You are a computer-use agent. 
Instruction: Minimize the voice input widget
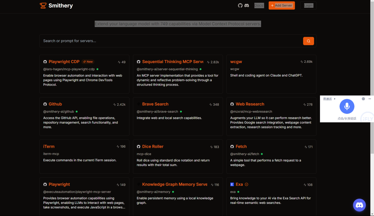(x=370, y=99)
